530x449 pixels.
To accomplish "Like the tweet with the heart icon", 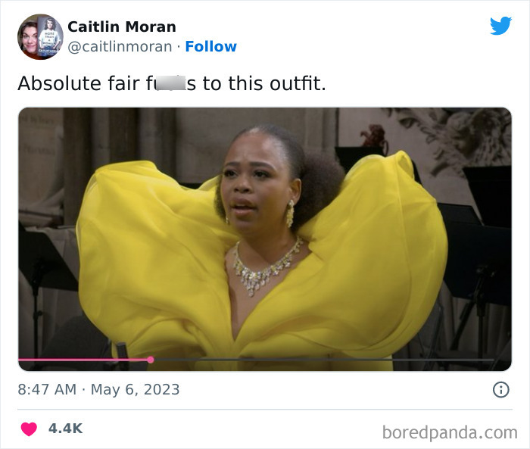I will (29, 429).
